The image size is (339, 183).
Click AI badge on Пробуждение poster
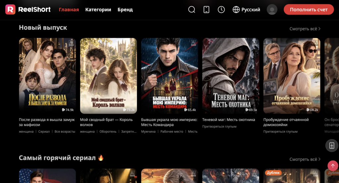click(x=315, y=43)
